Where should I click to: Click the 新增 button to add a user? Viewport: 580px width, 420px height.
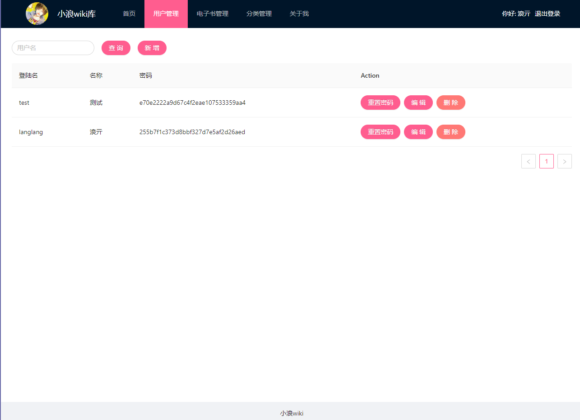[x=152, y=48]
